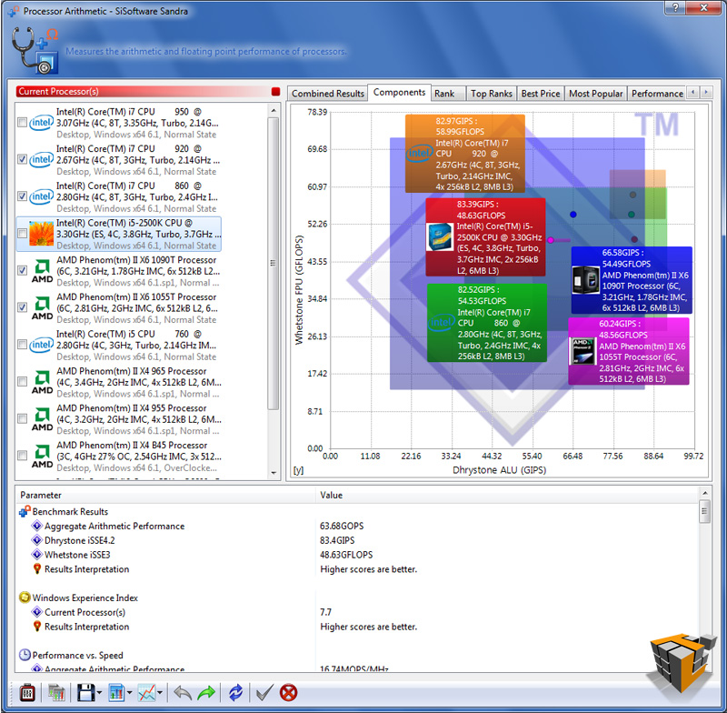This screenshot has width=727, height=713.
Task: Click the line graph type icon
Action: point(147,693)
